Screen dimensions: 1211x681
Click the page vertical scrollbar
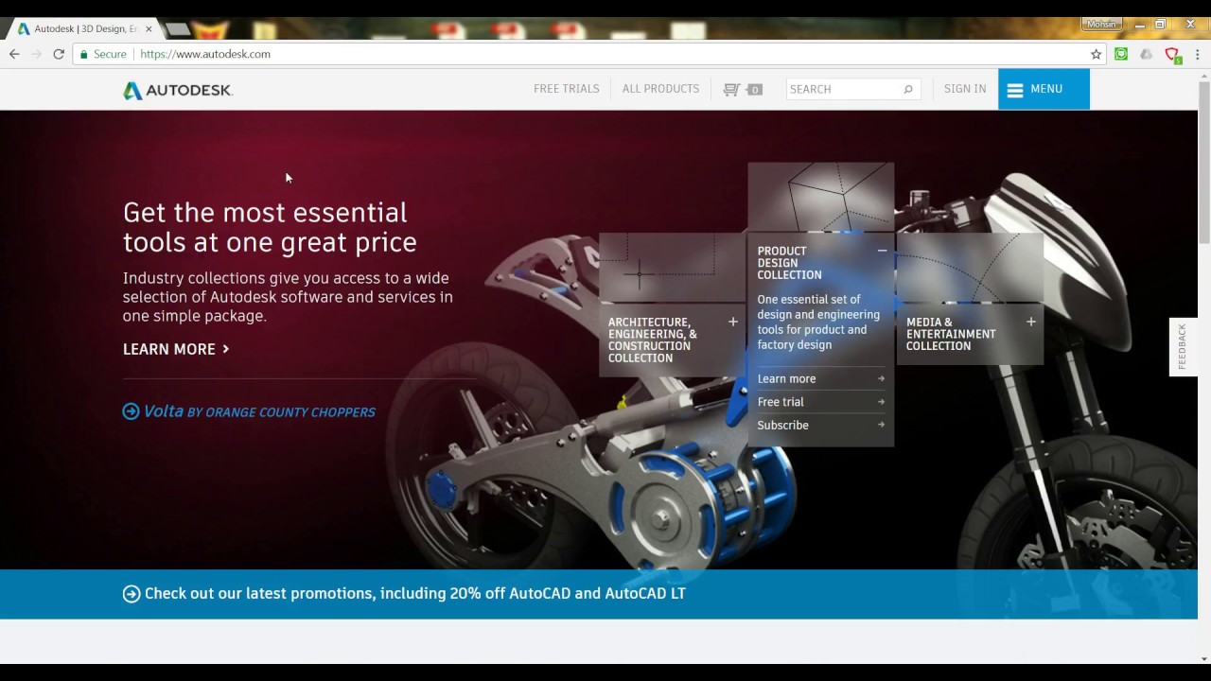pos(1204,161)
